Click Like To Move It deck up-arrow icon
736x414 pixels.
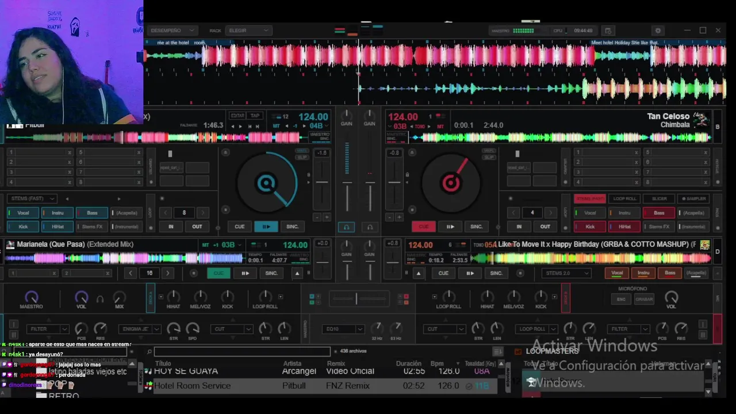coord(419,273)
